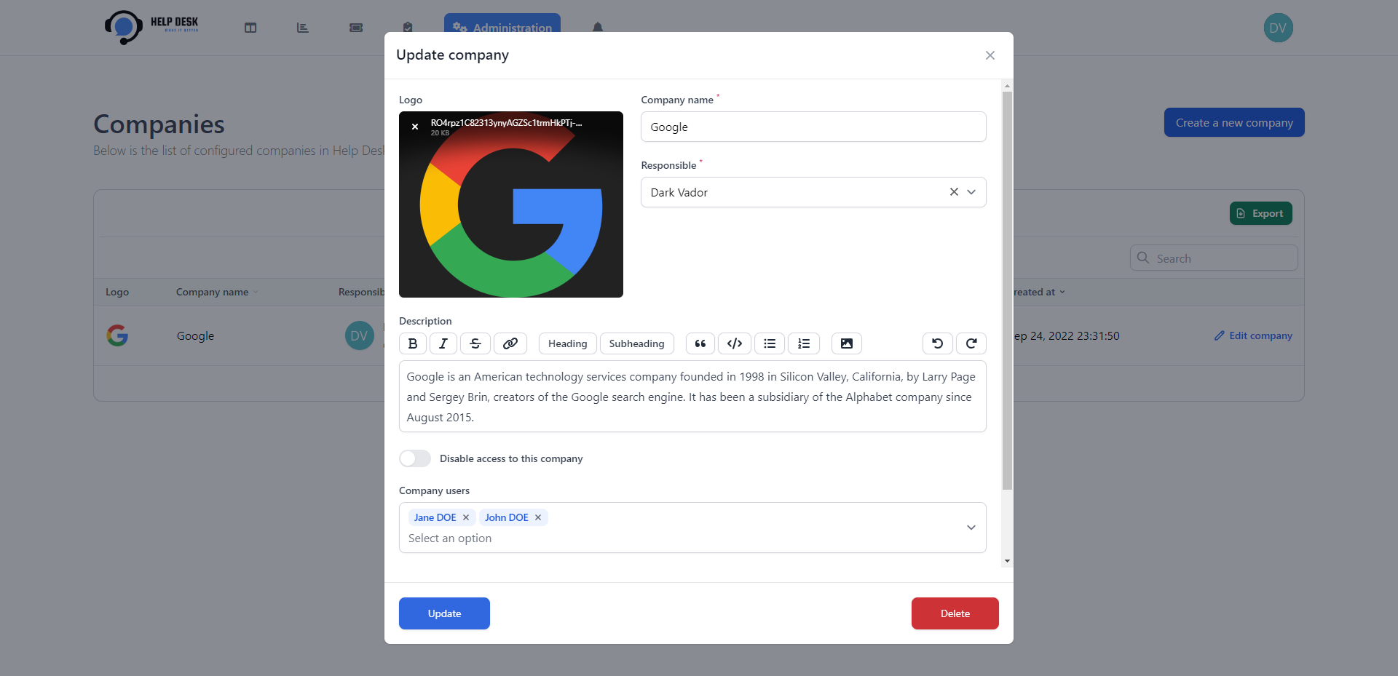Open the analytics chart icon in navbar
Image resolution: width=1398 pixels, height=676 pixels.
(x=303, y=28)
